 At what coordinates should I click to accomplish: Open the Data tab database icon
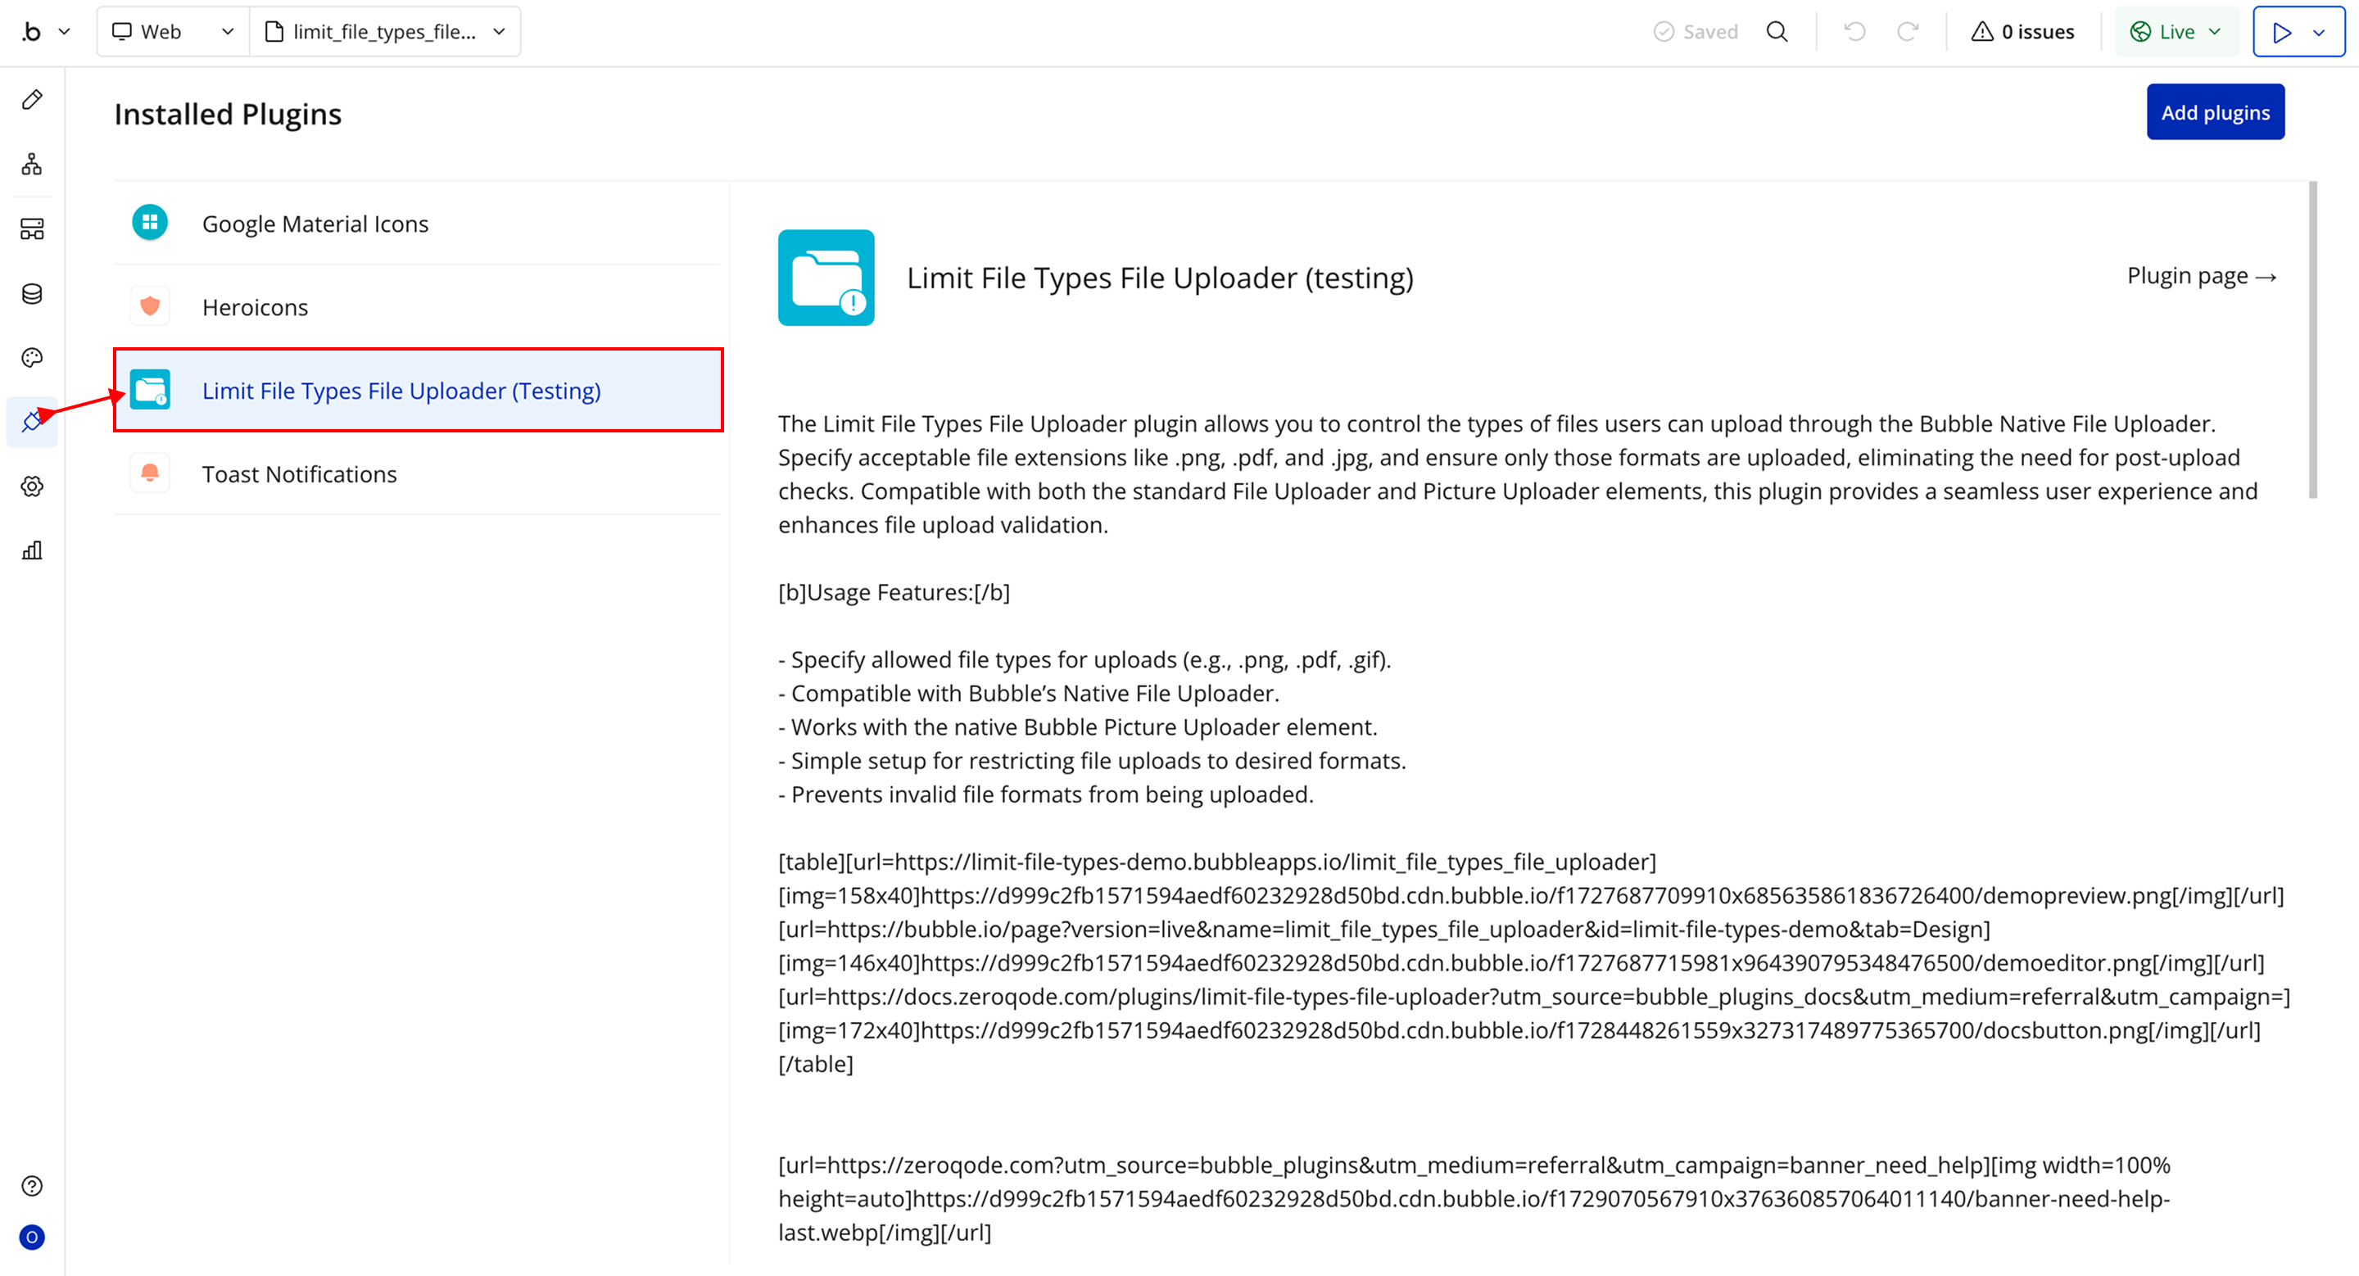(x=32, y=294)
